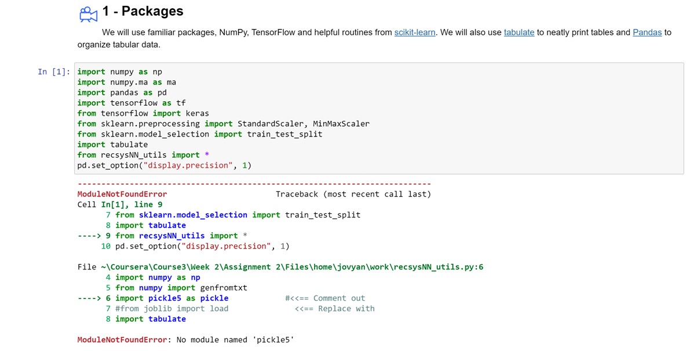Click the red ModuleNotFoundError traceback header

[122, 194]
